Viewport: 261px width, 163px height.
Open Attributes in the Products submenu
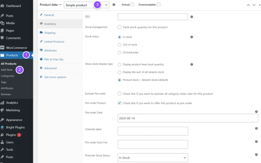pyautogui.click(x=7, y=88)
